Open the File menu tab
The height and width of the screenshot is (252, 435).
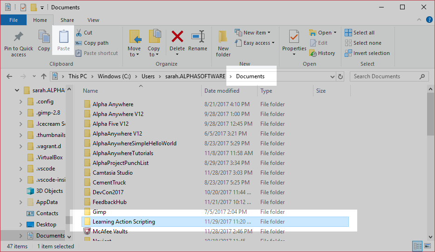[14, 20]
